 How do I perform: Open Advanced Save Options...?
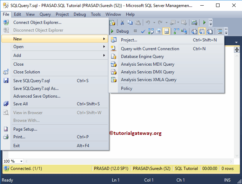point(55,96)
